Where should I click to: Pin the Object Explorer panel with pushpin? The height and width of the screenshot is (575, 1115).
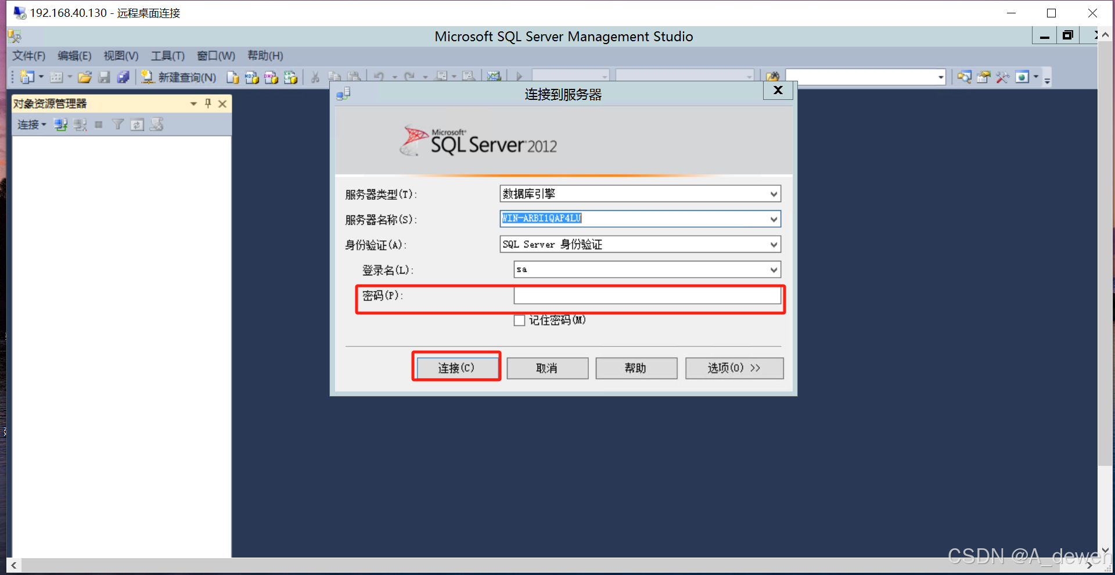(x=208, y=103)
